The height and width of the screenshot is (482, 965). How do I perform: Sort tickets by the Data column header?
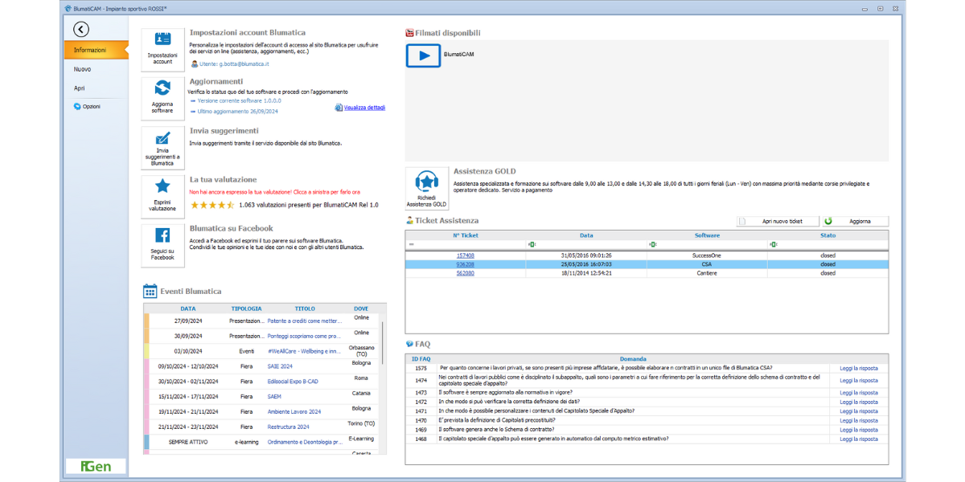pos(586,235)
